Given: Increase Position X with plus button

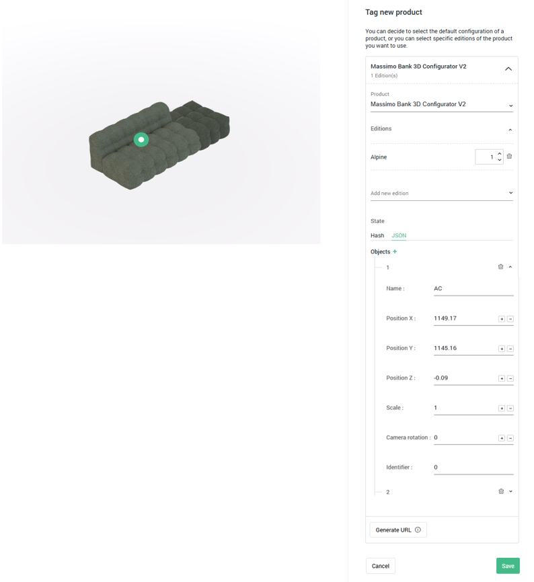Looking at the screenshot, I should tap(501, 319).
